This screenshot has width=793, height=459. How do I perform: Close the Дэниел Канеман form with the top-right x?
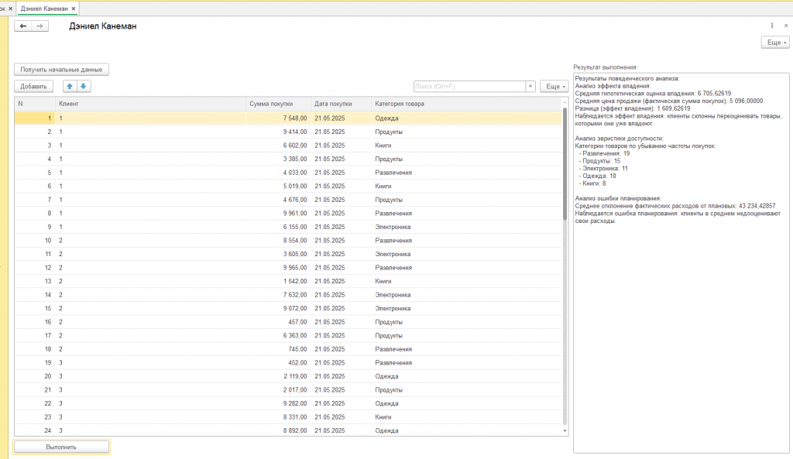click(786, 26)
